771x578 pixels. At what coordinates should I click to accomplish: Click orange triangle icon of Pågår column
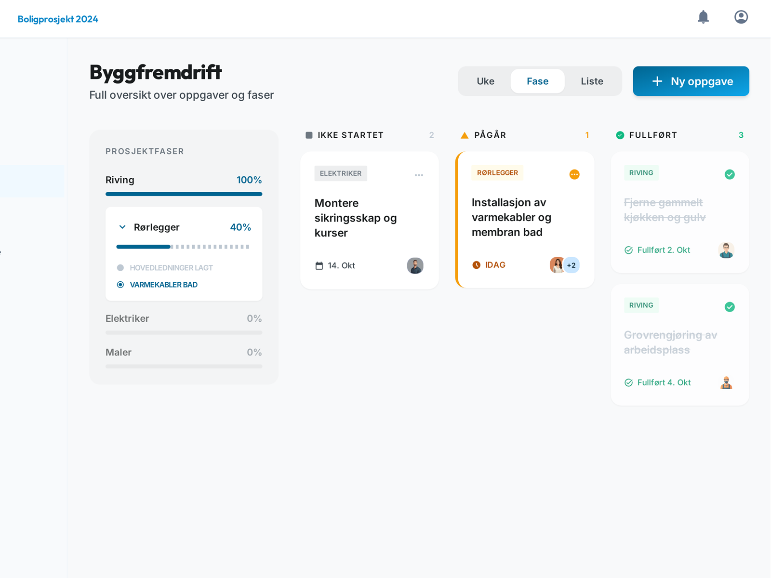465,135
